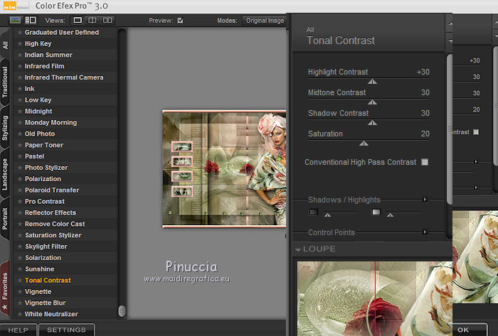Favorite the White Neutralizer filter star
This screenshot has width=498, height=336.
tap(20, 314)
